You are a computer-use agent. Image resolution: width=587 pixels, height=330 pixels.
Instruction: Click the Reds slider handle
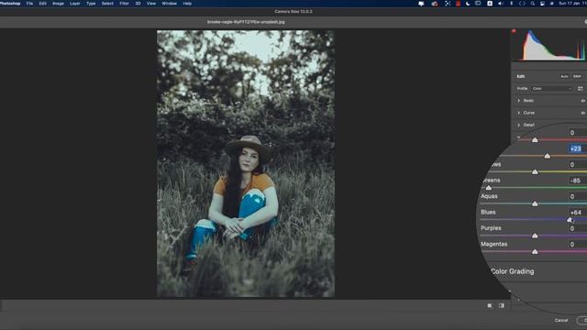[x=535, y=140]
